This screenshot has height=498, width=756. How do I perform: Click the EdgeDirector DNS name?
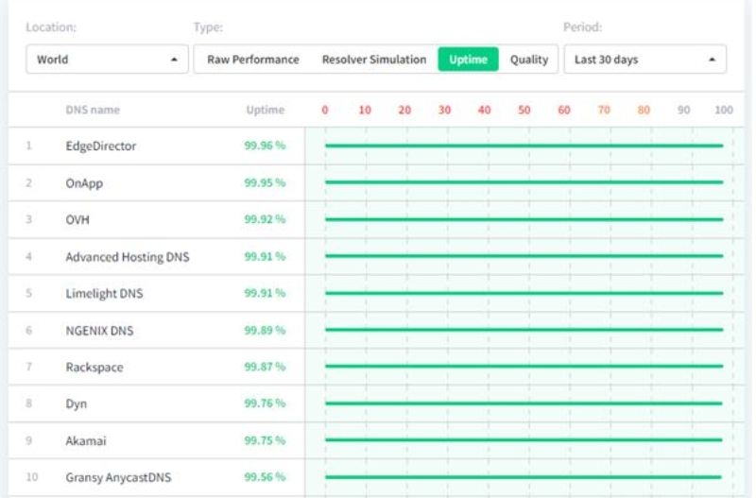point(101,146)
